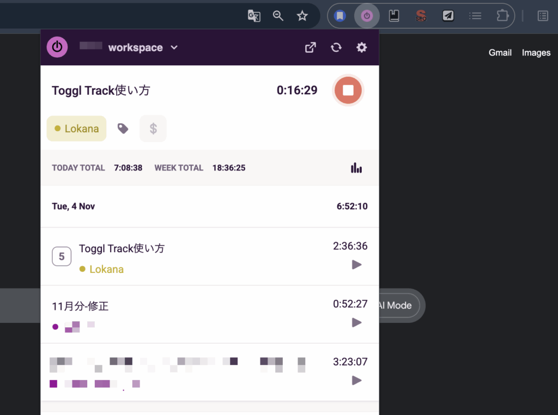Image resolution: width=558 pixels, height=415 pixels.
Task: Open the Chrome extensions puzzle icon
Action: pyautogui.click(x=502, y=16)
